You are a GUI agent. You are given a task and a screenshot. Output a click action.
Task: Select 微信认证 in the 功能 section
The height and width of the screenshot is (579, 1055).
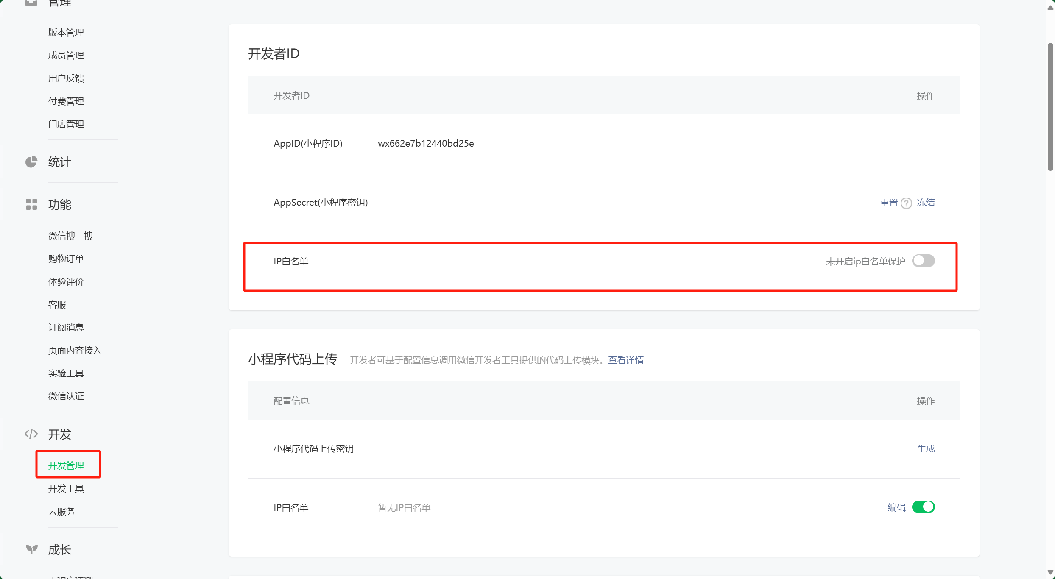tap(66, 395)
